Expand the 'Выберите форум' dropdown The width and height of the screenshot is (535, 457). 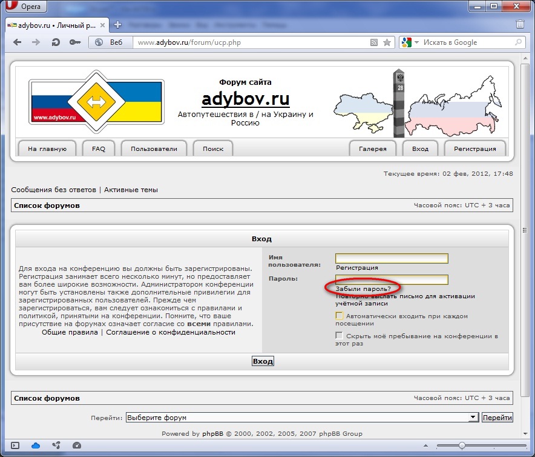473,418
